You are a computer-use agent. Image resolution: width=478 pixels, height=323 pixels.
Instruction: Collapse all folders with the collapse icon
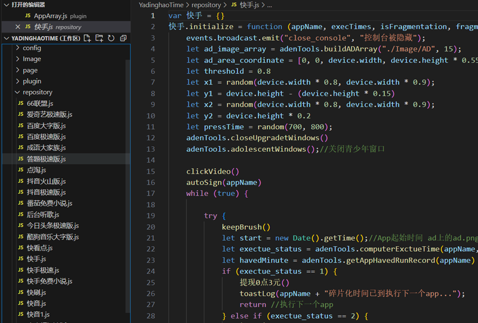(x=123, y=38)
